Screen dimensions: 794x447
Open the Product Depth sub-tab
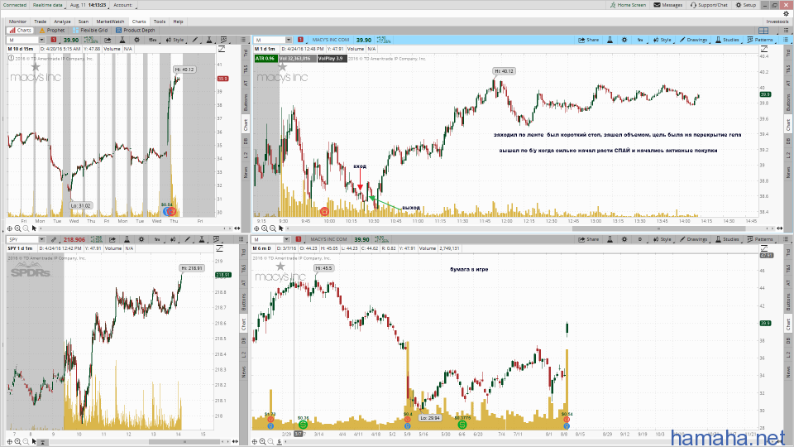[x=136, y=31]
